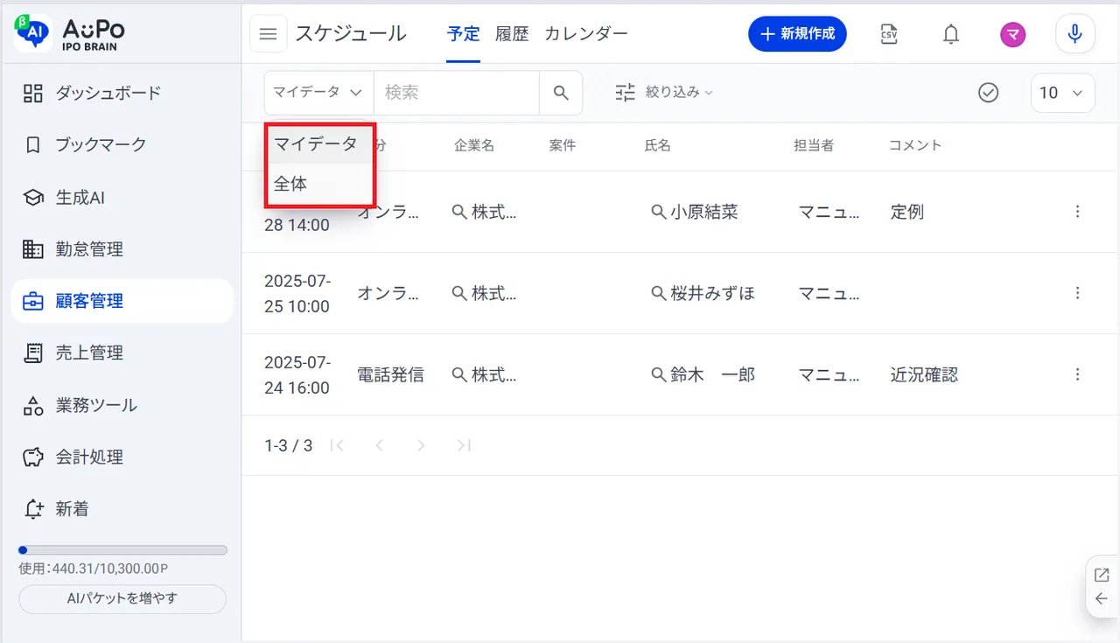Choose 全体 from the dropdown list
The height and width of the screenshot is (643, 1120).
pyautogui.click(x=319, y=185)
